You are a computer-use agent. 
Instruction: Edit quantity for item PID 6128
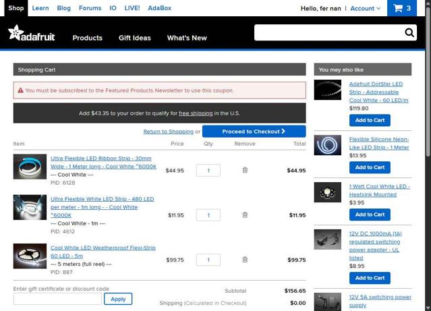[208, 171]
